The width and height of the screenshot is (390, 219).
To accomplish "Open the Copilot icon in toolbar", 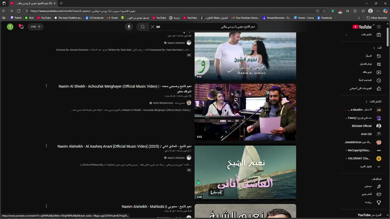I will [x=385, y=11].
